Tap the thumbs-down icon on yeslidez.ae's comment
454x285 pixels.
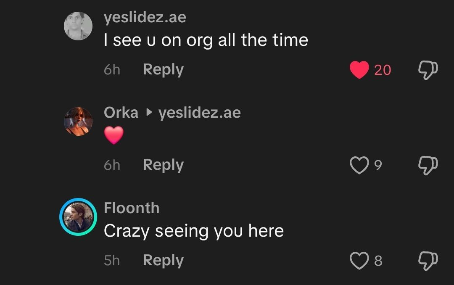click(427, 70)
